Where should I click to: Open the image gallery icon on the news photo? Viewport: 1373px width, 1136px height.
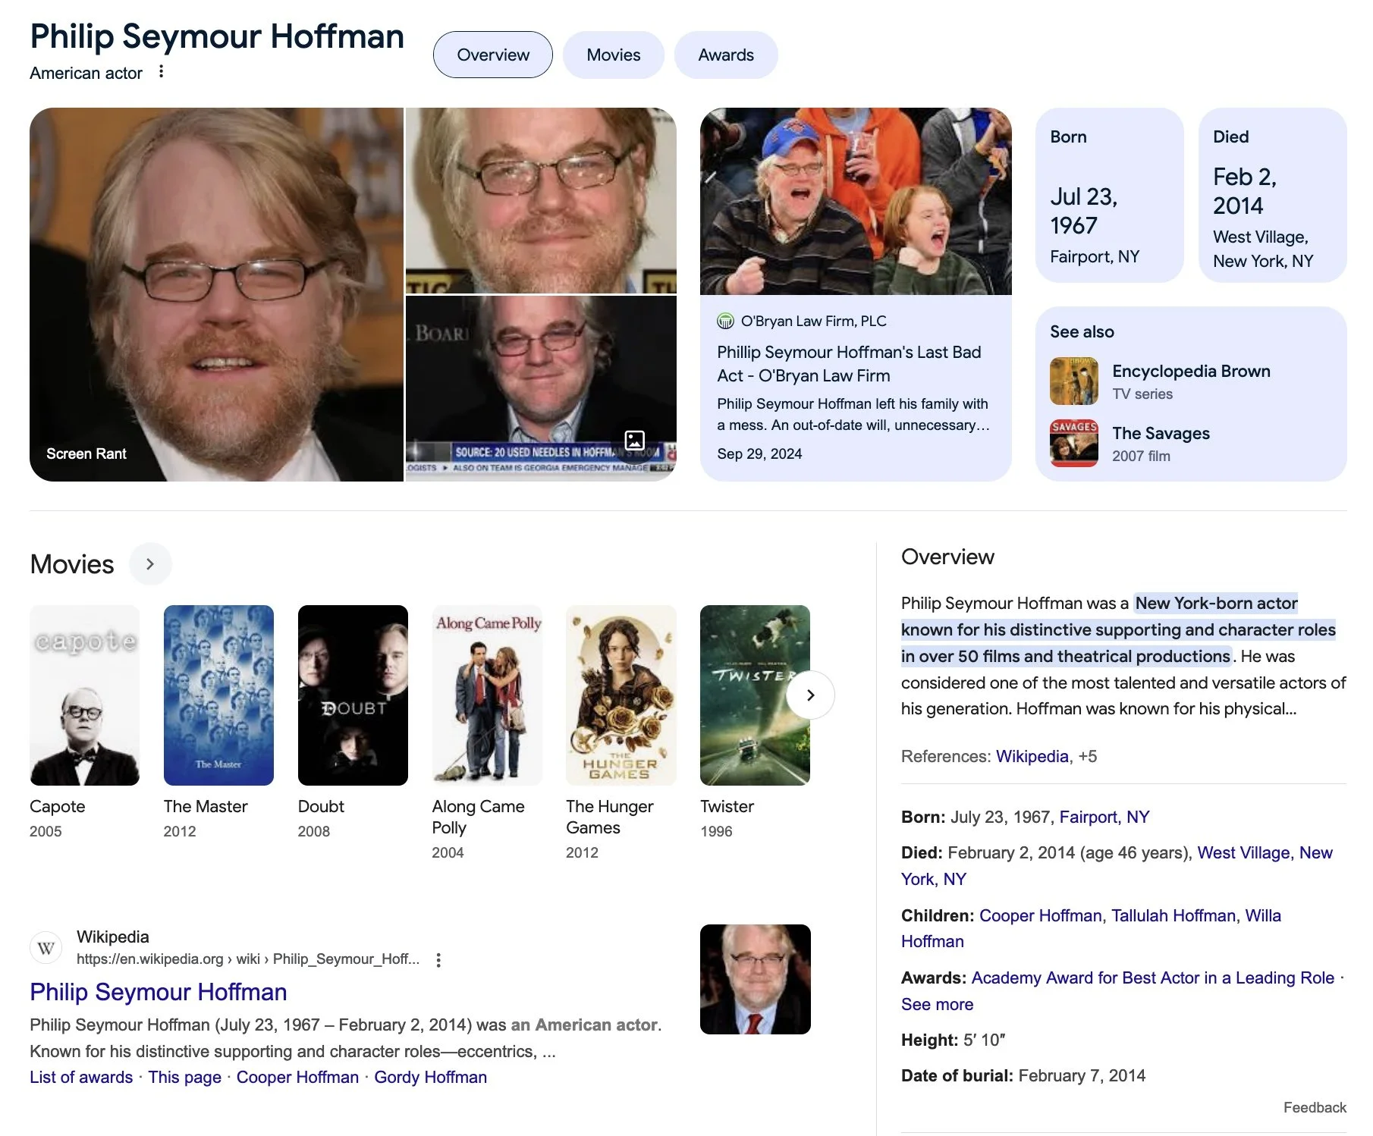click(634, 440)
